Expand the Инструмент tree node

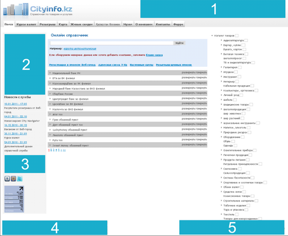coord(221,77)
